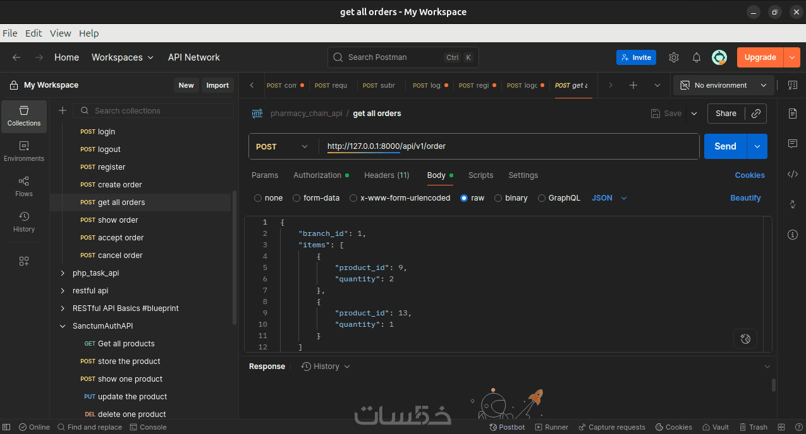Image resolution: width=806 pixels, height=434 pixels.
Task: Click the request URL input field
Action: click(506, 146)
